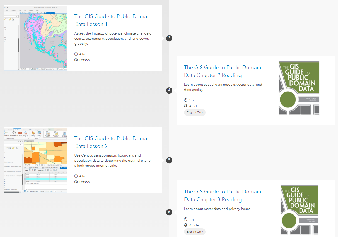Click the Lesson 2 ArcGIS Pro screenshot thumbnail
Image resolution: width=338 pixels, height=237 pixels.
35,160
